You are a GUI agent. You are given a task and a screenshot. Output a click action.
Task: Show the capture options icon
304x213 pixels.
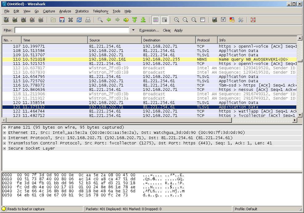15,20
